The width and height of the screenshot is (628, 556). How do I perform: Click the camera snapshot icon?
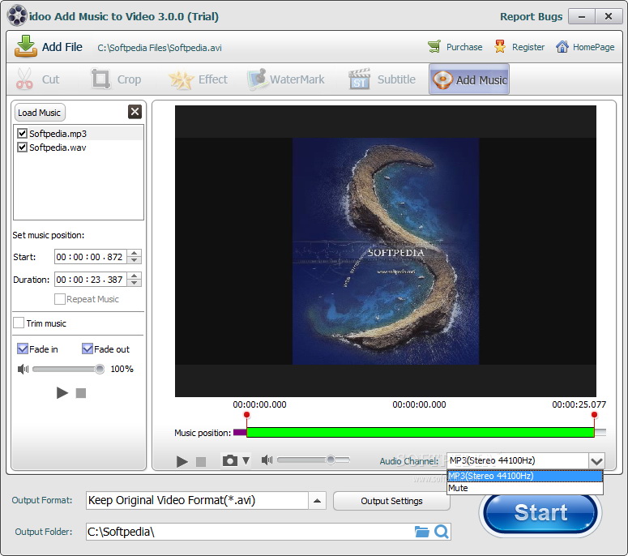230,460
